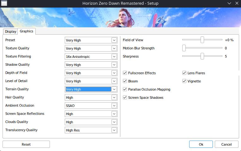Click the Field of View slider handle

pos(202,40)
